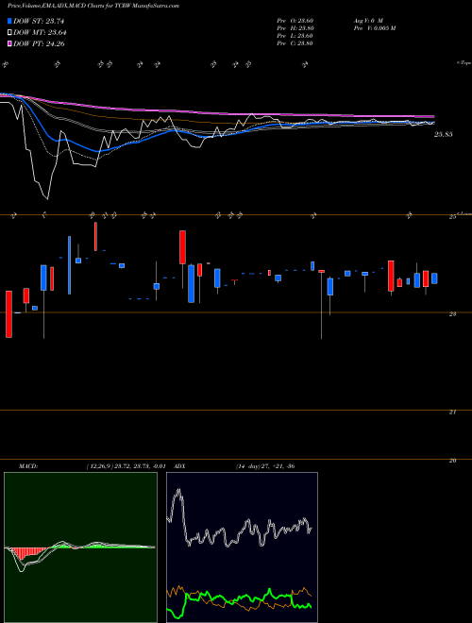472x623 pixels.
Task: Click the 'Pre C: 23.80' value
Action: point(295,43)
